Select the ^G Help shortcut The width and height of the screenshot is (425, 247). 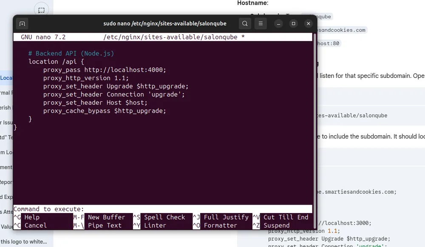[x=26, y=217]
